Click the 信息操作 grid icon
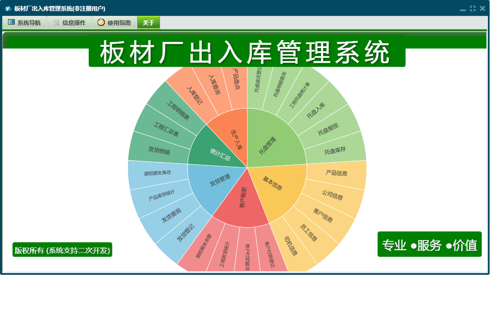Image resolution: width=490 pixels, height=322 pixels. pos(56,22)
